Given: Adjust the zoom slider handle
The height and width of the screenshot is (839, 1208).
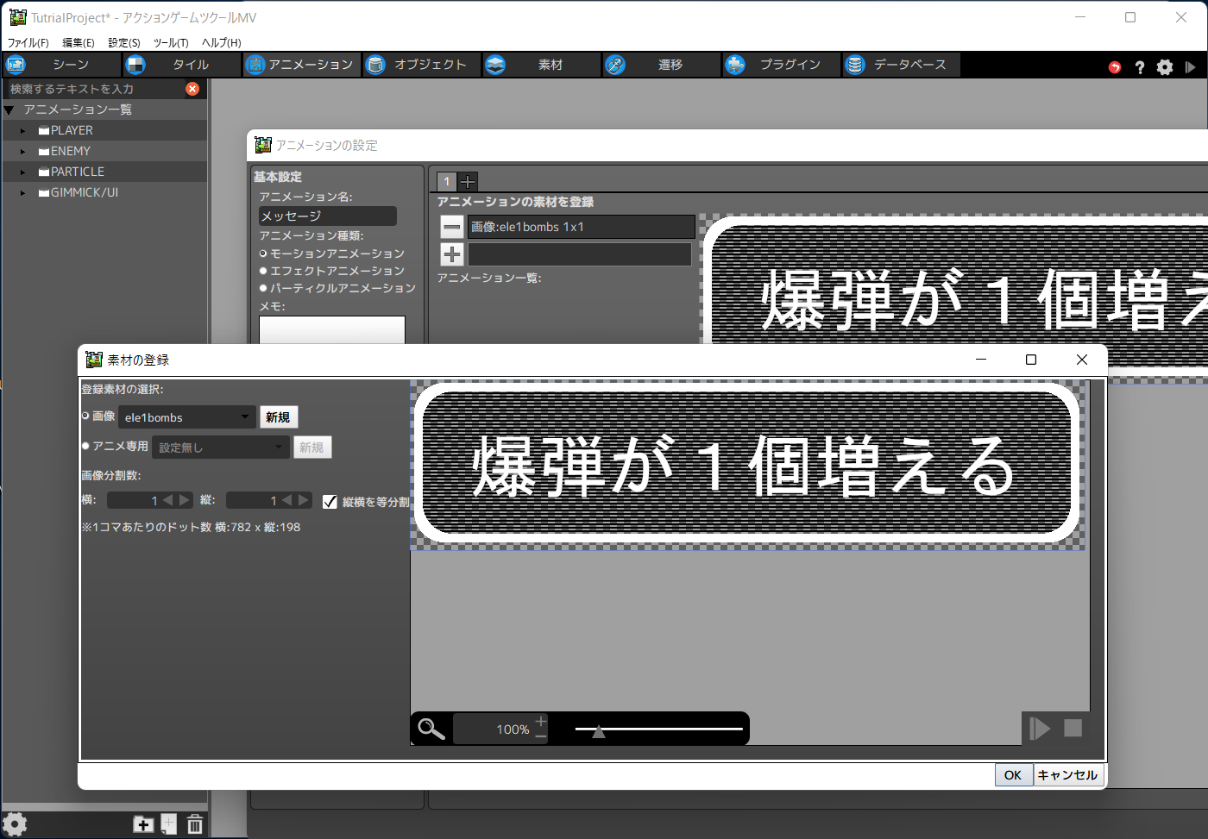Looking at the screenshot, I should pos(598,732).
